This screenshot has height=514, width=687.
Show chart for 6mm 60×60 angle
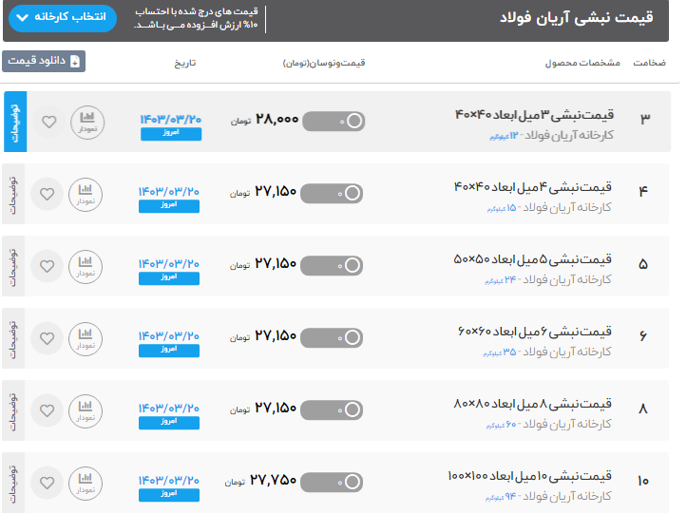87,338
